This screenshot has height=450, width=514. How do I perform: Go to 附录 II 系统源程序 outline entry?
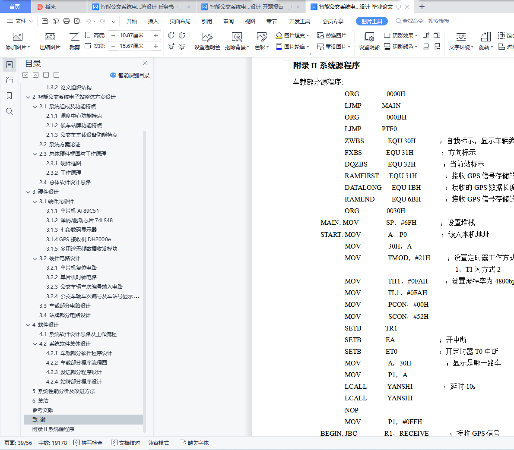54,429
